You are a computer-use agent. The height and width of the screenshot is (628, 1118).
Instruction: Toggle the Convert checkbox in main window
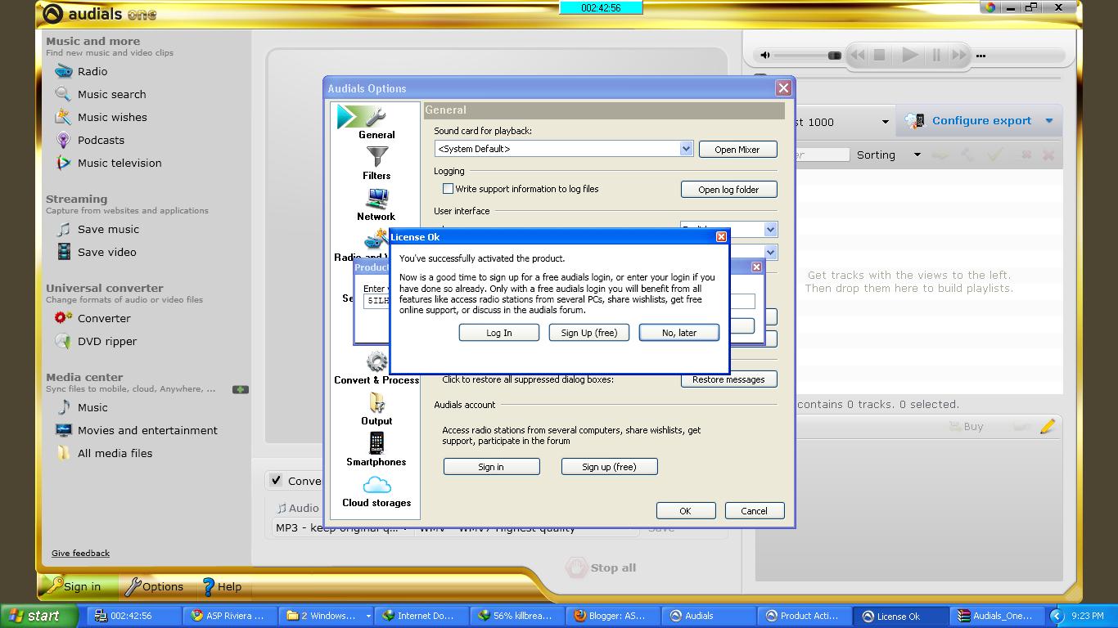pyautogui.click(x=277, y=481)
